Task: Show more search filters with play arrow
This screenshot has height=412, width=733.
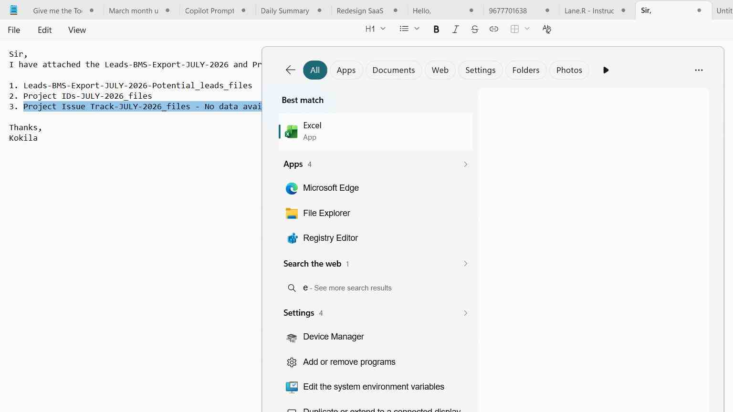Action: tap(606, 70)
